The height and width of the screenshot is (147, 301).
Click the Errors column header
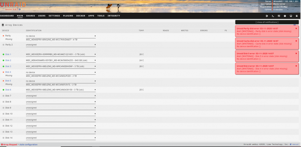204,31
